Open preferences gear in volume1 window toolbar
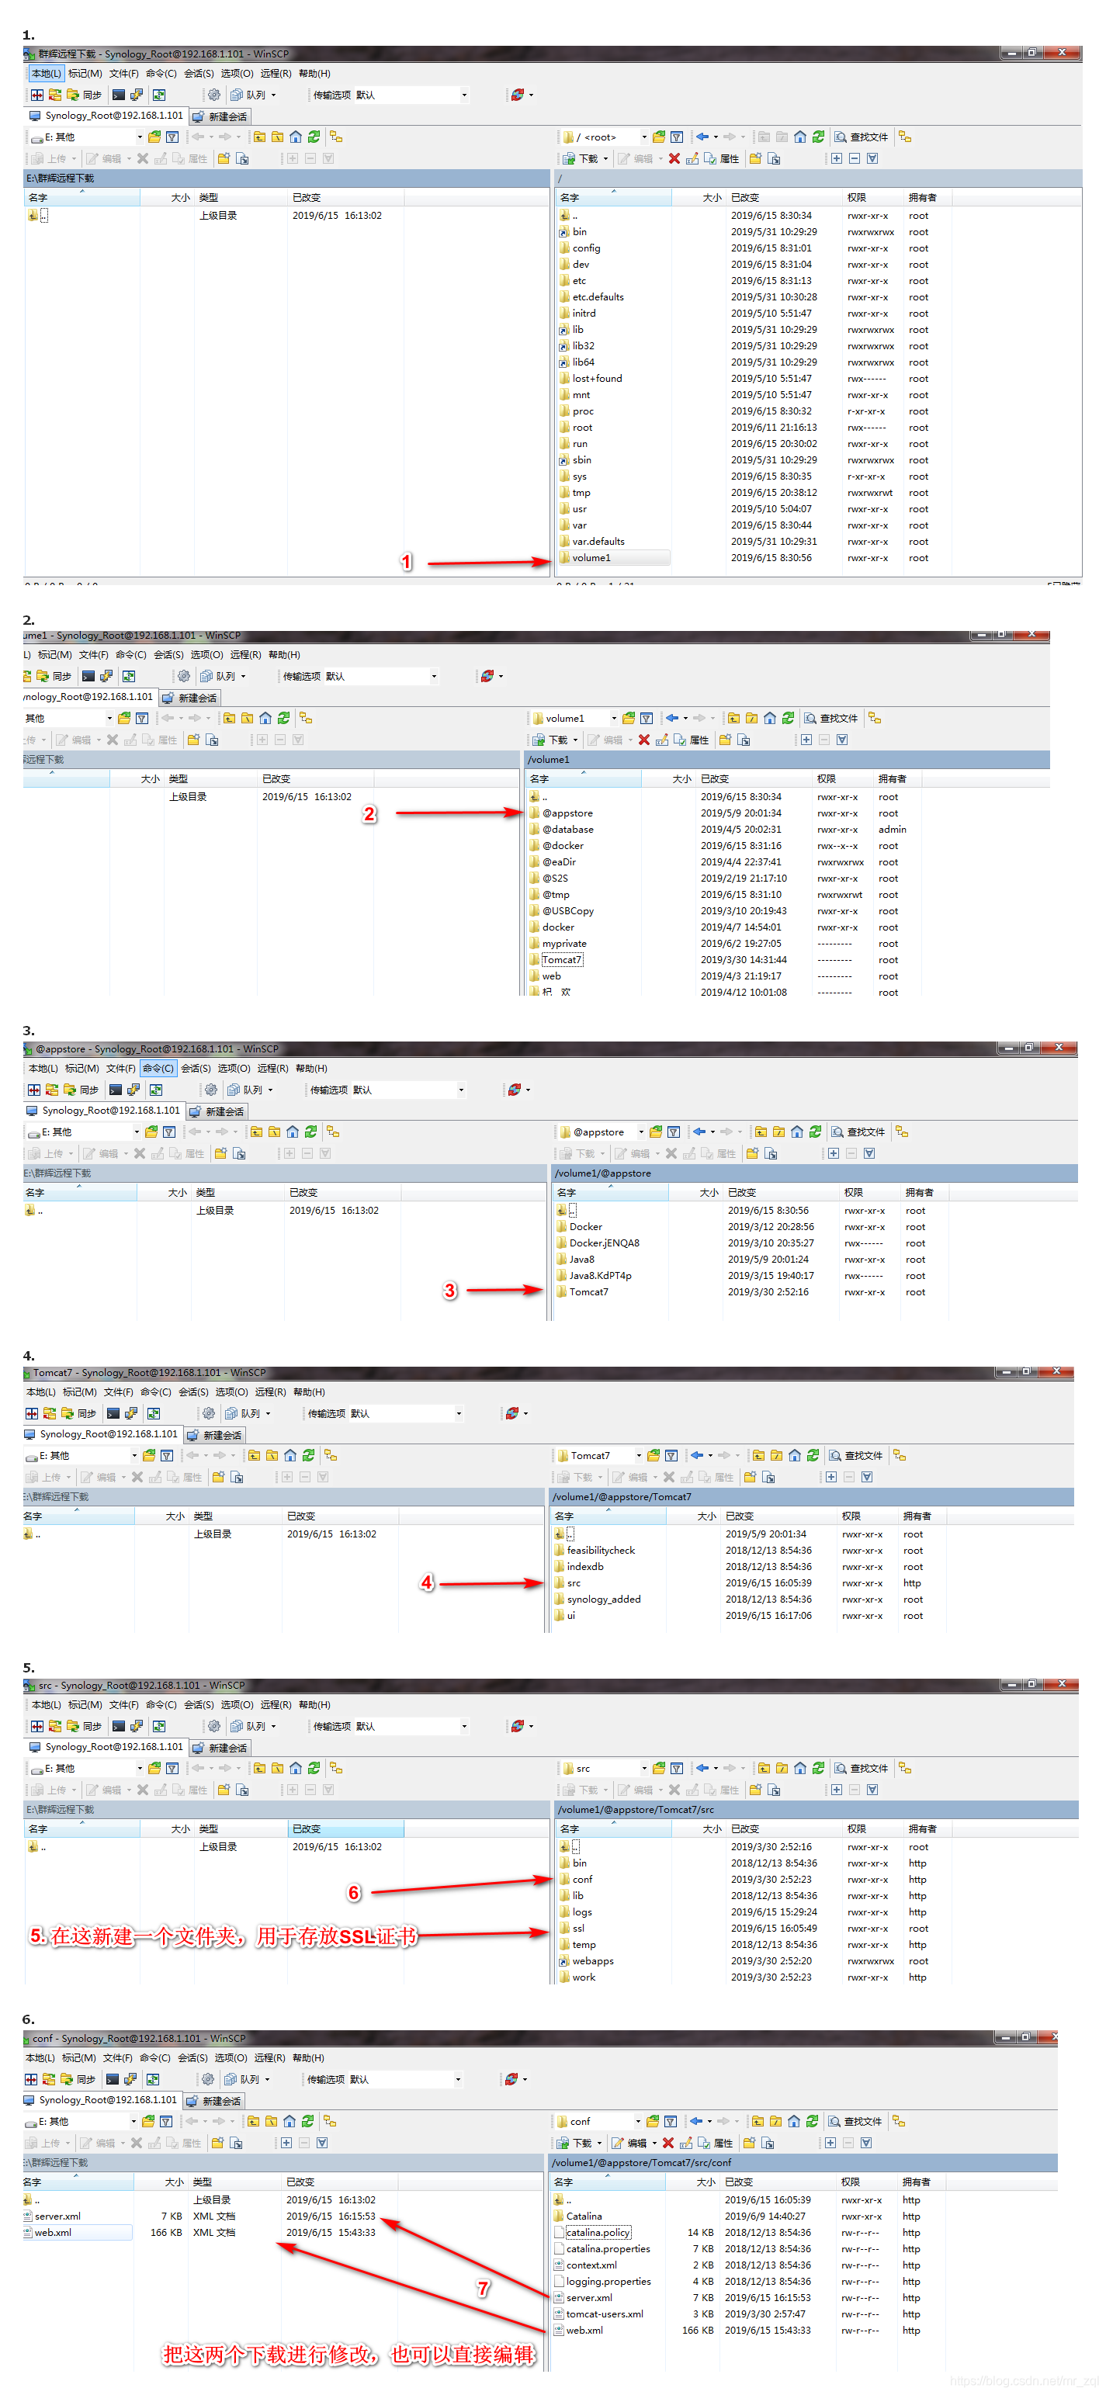The image size is (1106, 2395). (x=184, y=676)
